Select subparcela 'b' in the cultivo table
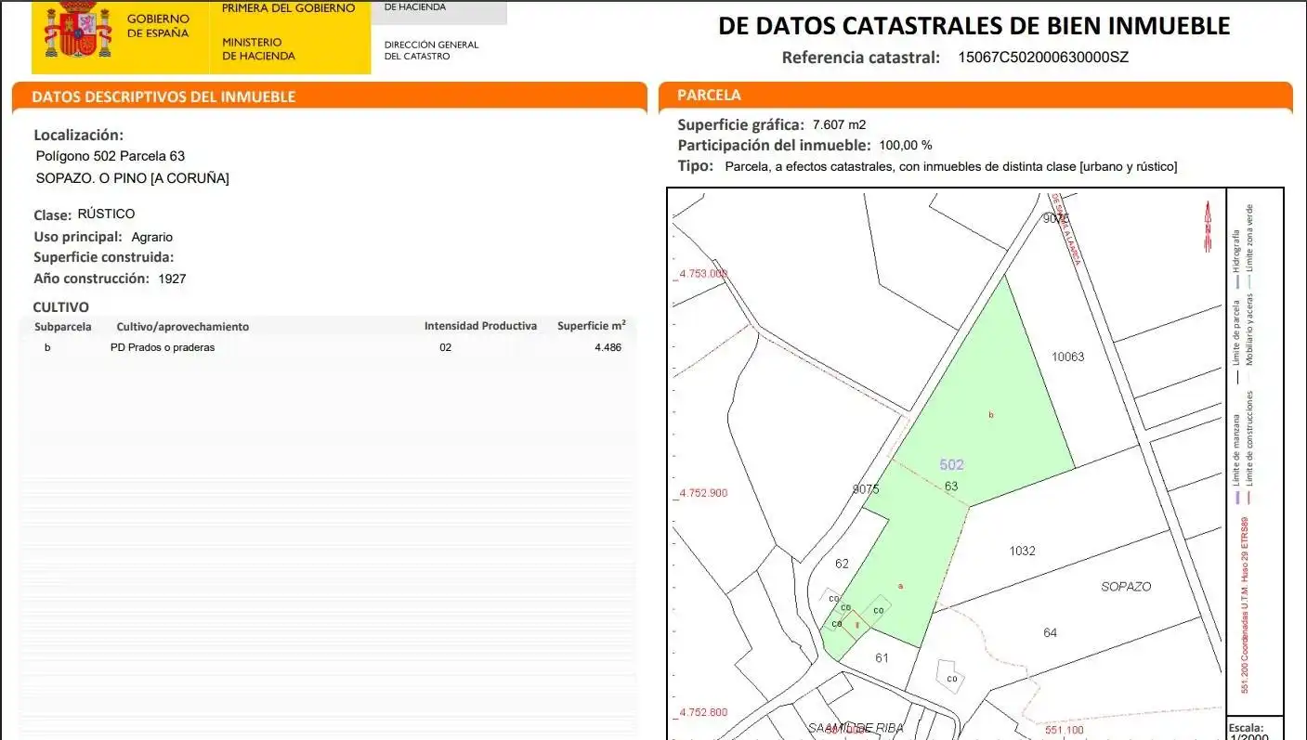Viewport: 1307px width, 740px height. click(x=47, y=347)
